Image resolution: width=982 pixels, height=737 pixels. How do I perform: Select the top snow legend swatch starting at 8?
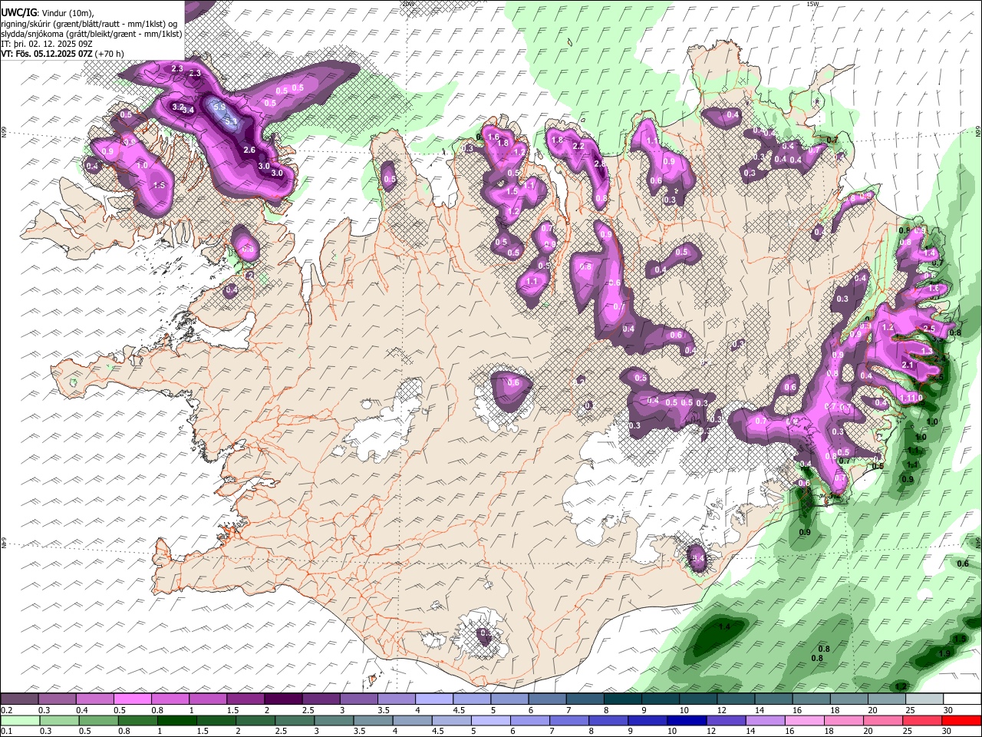622,699
